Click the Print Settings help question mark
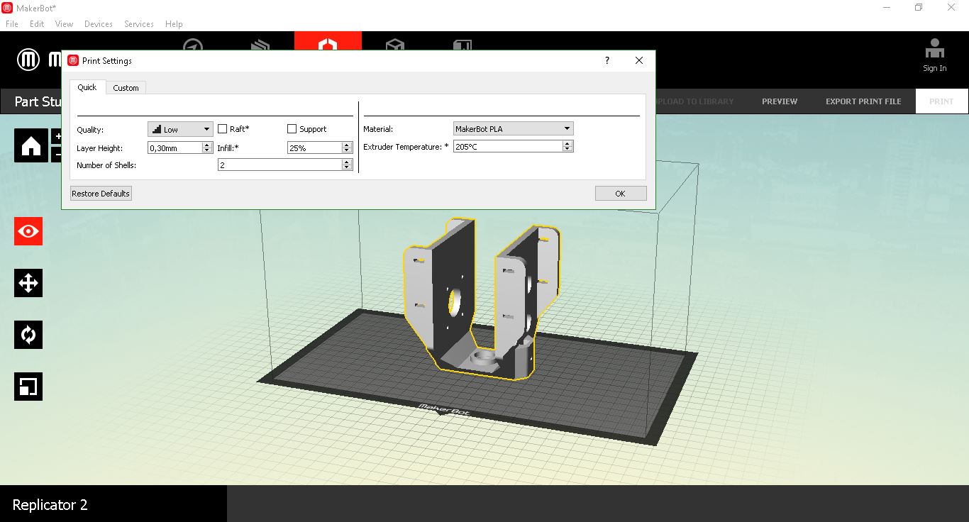Screen dimensions: 969x522 (607, 61)
